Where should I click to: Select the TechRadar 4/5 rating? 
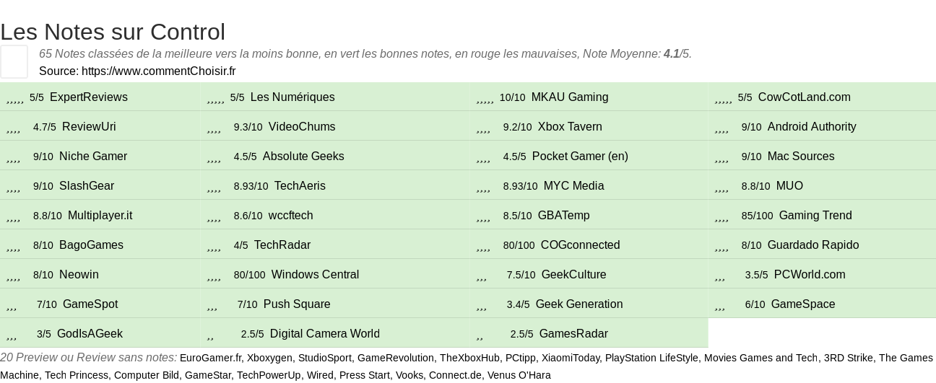tap(336, 245)
